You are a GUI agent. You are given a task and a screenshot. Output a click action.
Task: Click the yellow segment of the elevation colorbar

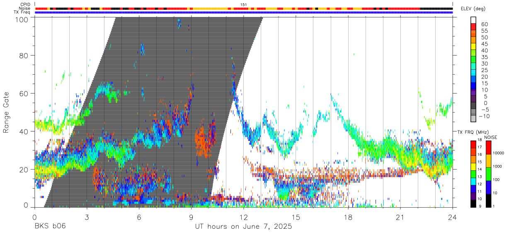pos(473,46)
